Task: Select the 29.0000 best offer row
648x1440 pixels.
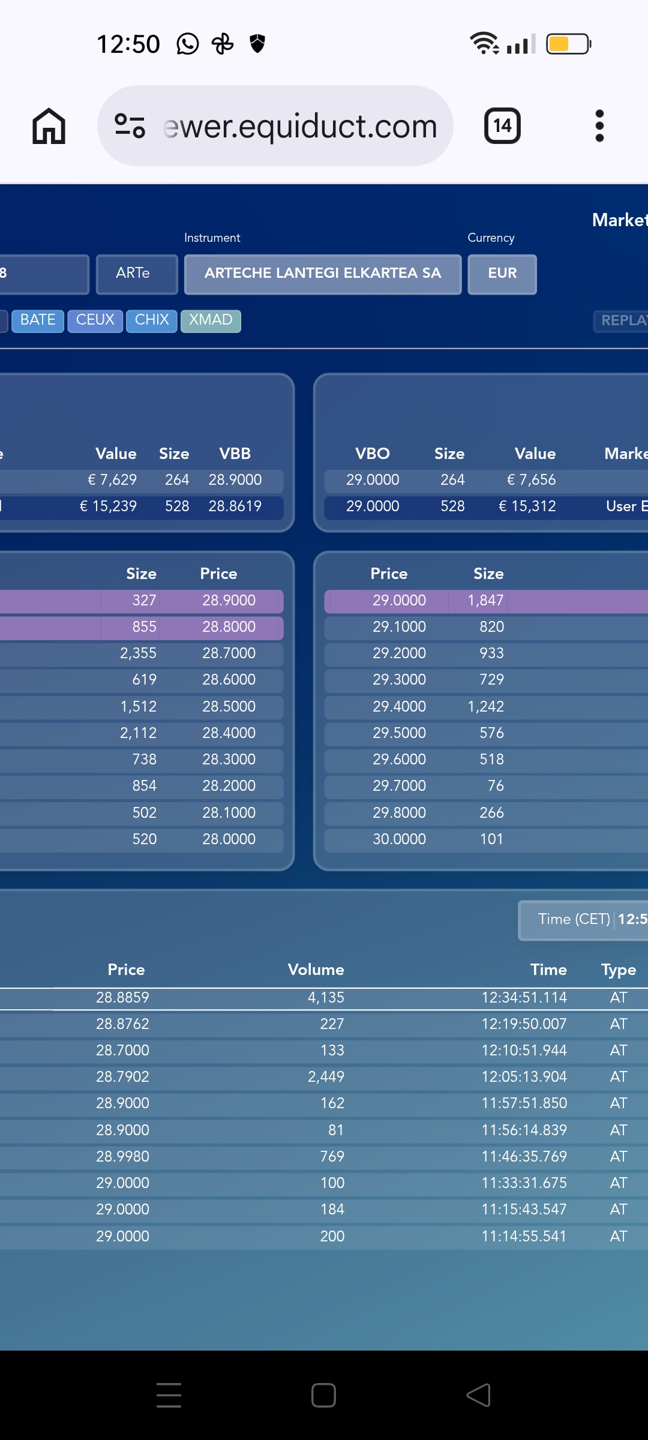Action: [x=486, y=601]
